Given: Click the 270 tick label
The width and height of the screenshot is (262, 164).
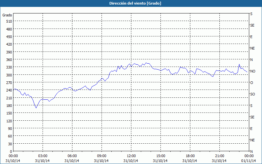Looking at the screenshot, I should click(9, 83).
